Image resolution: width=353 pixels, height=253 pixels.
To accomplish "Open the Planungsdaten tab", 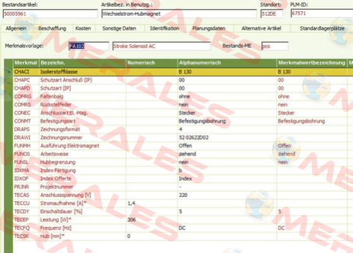I will pos(209,28).
